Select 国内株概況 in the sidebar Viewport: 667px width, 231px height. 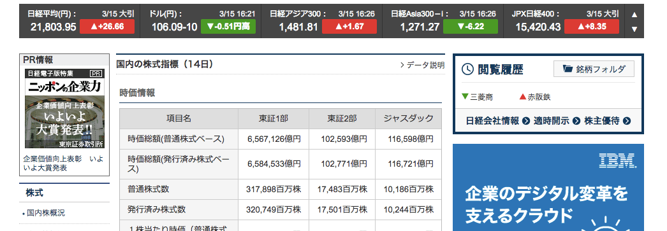tap(46, 213)
